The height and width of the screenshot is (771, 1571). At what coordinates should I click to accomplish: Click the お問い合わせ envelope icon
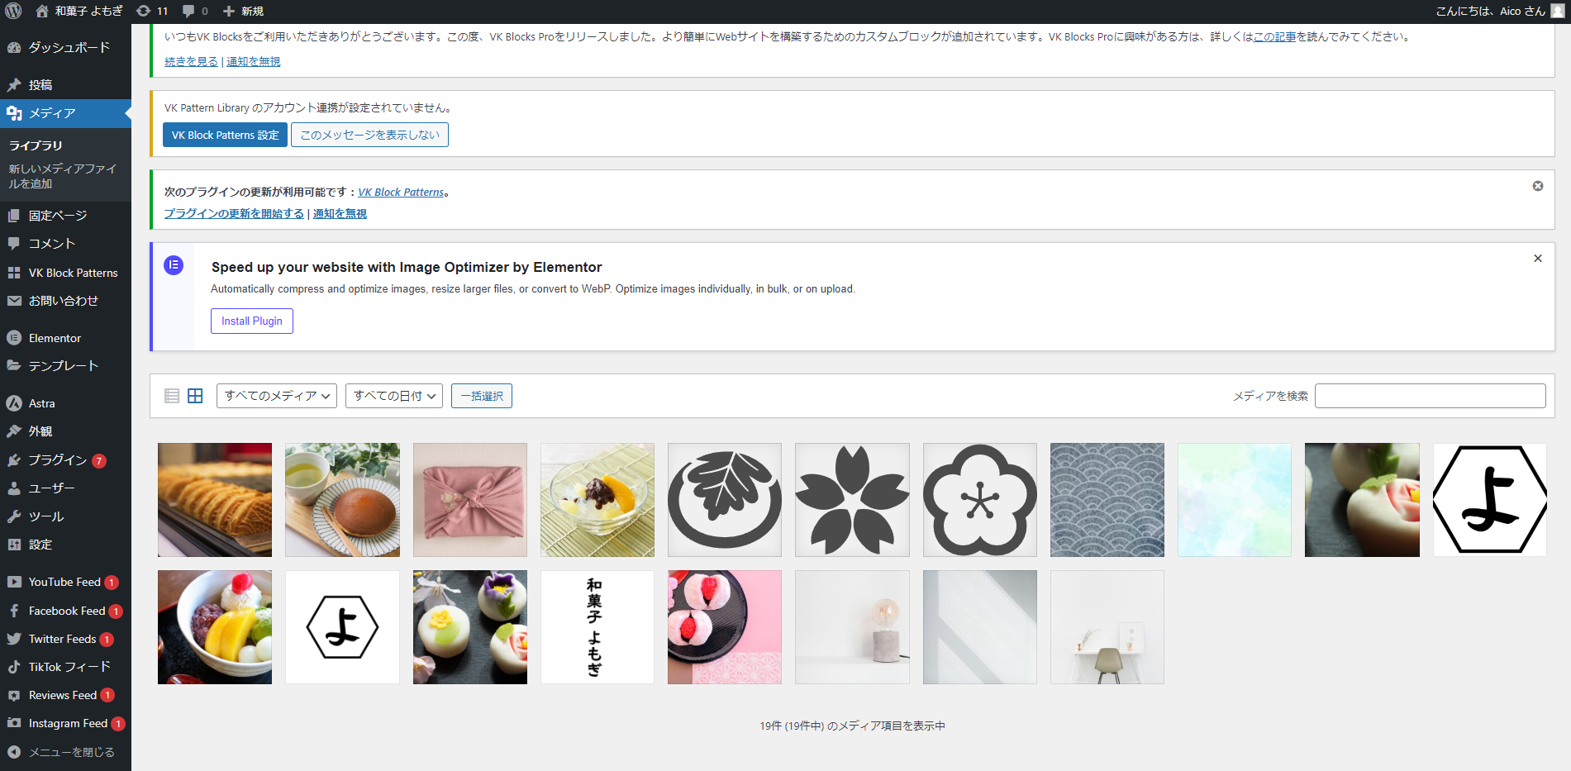[14, 301]
